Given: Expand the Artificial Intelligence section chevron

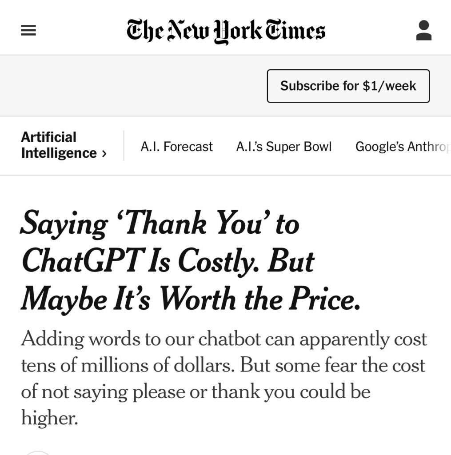Looking at the screenshot, I should click(x=104, y=153).
